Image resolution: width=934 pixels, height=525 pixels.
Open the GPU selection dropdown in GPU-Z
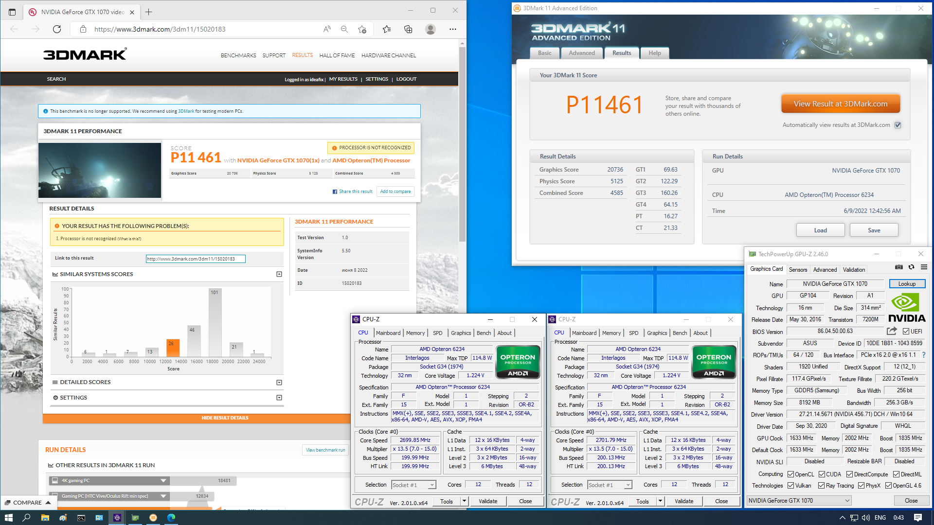click(799, 501)
